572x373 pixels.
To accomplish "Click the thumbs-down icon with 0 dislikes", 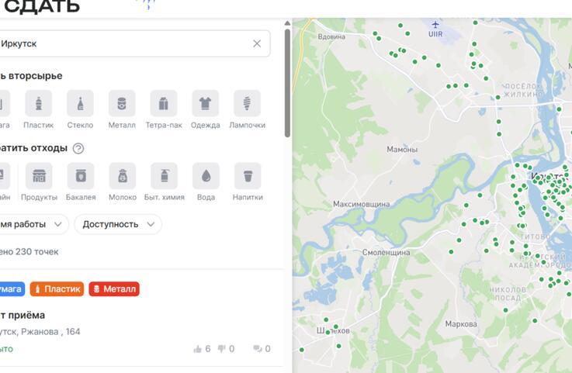I will pyautogui.click(x=221, y=349).
